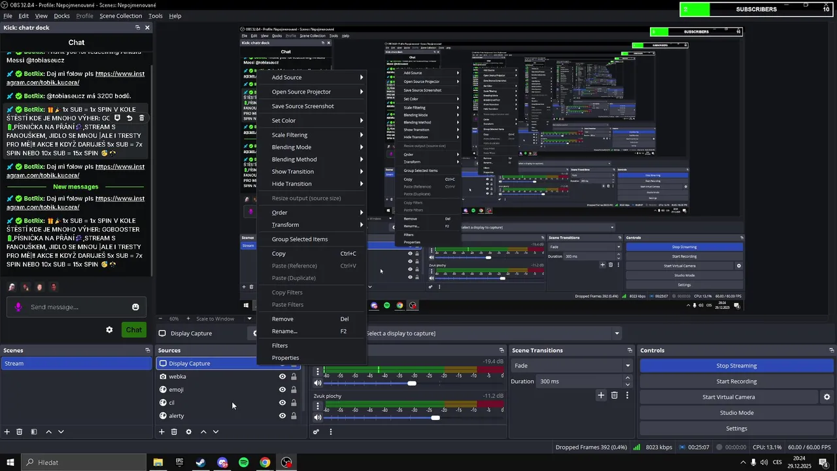Image resolution: width=837 pixels, height=471 pixels.
Task: Enable Studio Mode
Action: 736,413
